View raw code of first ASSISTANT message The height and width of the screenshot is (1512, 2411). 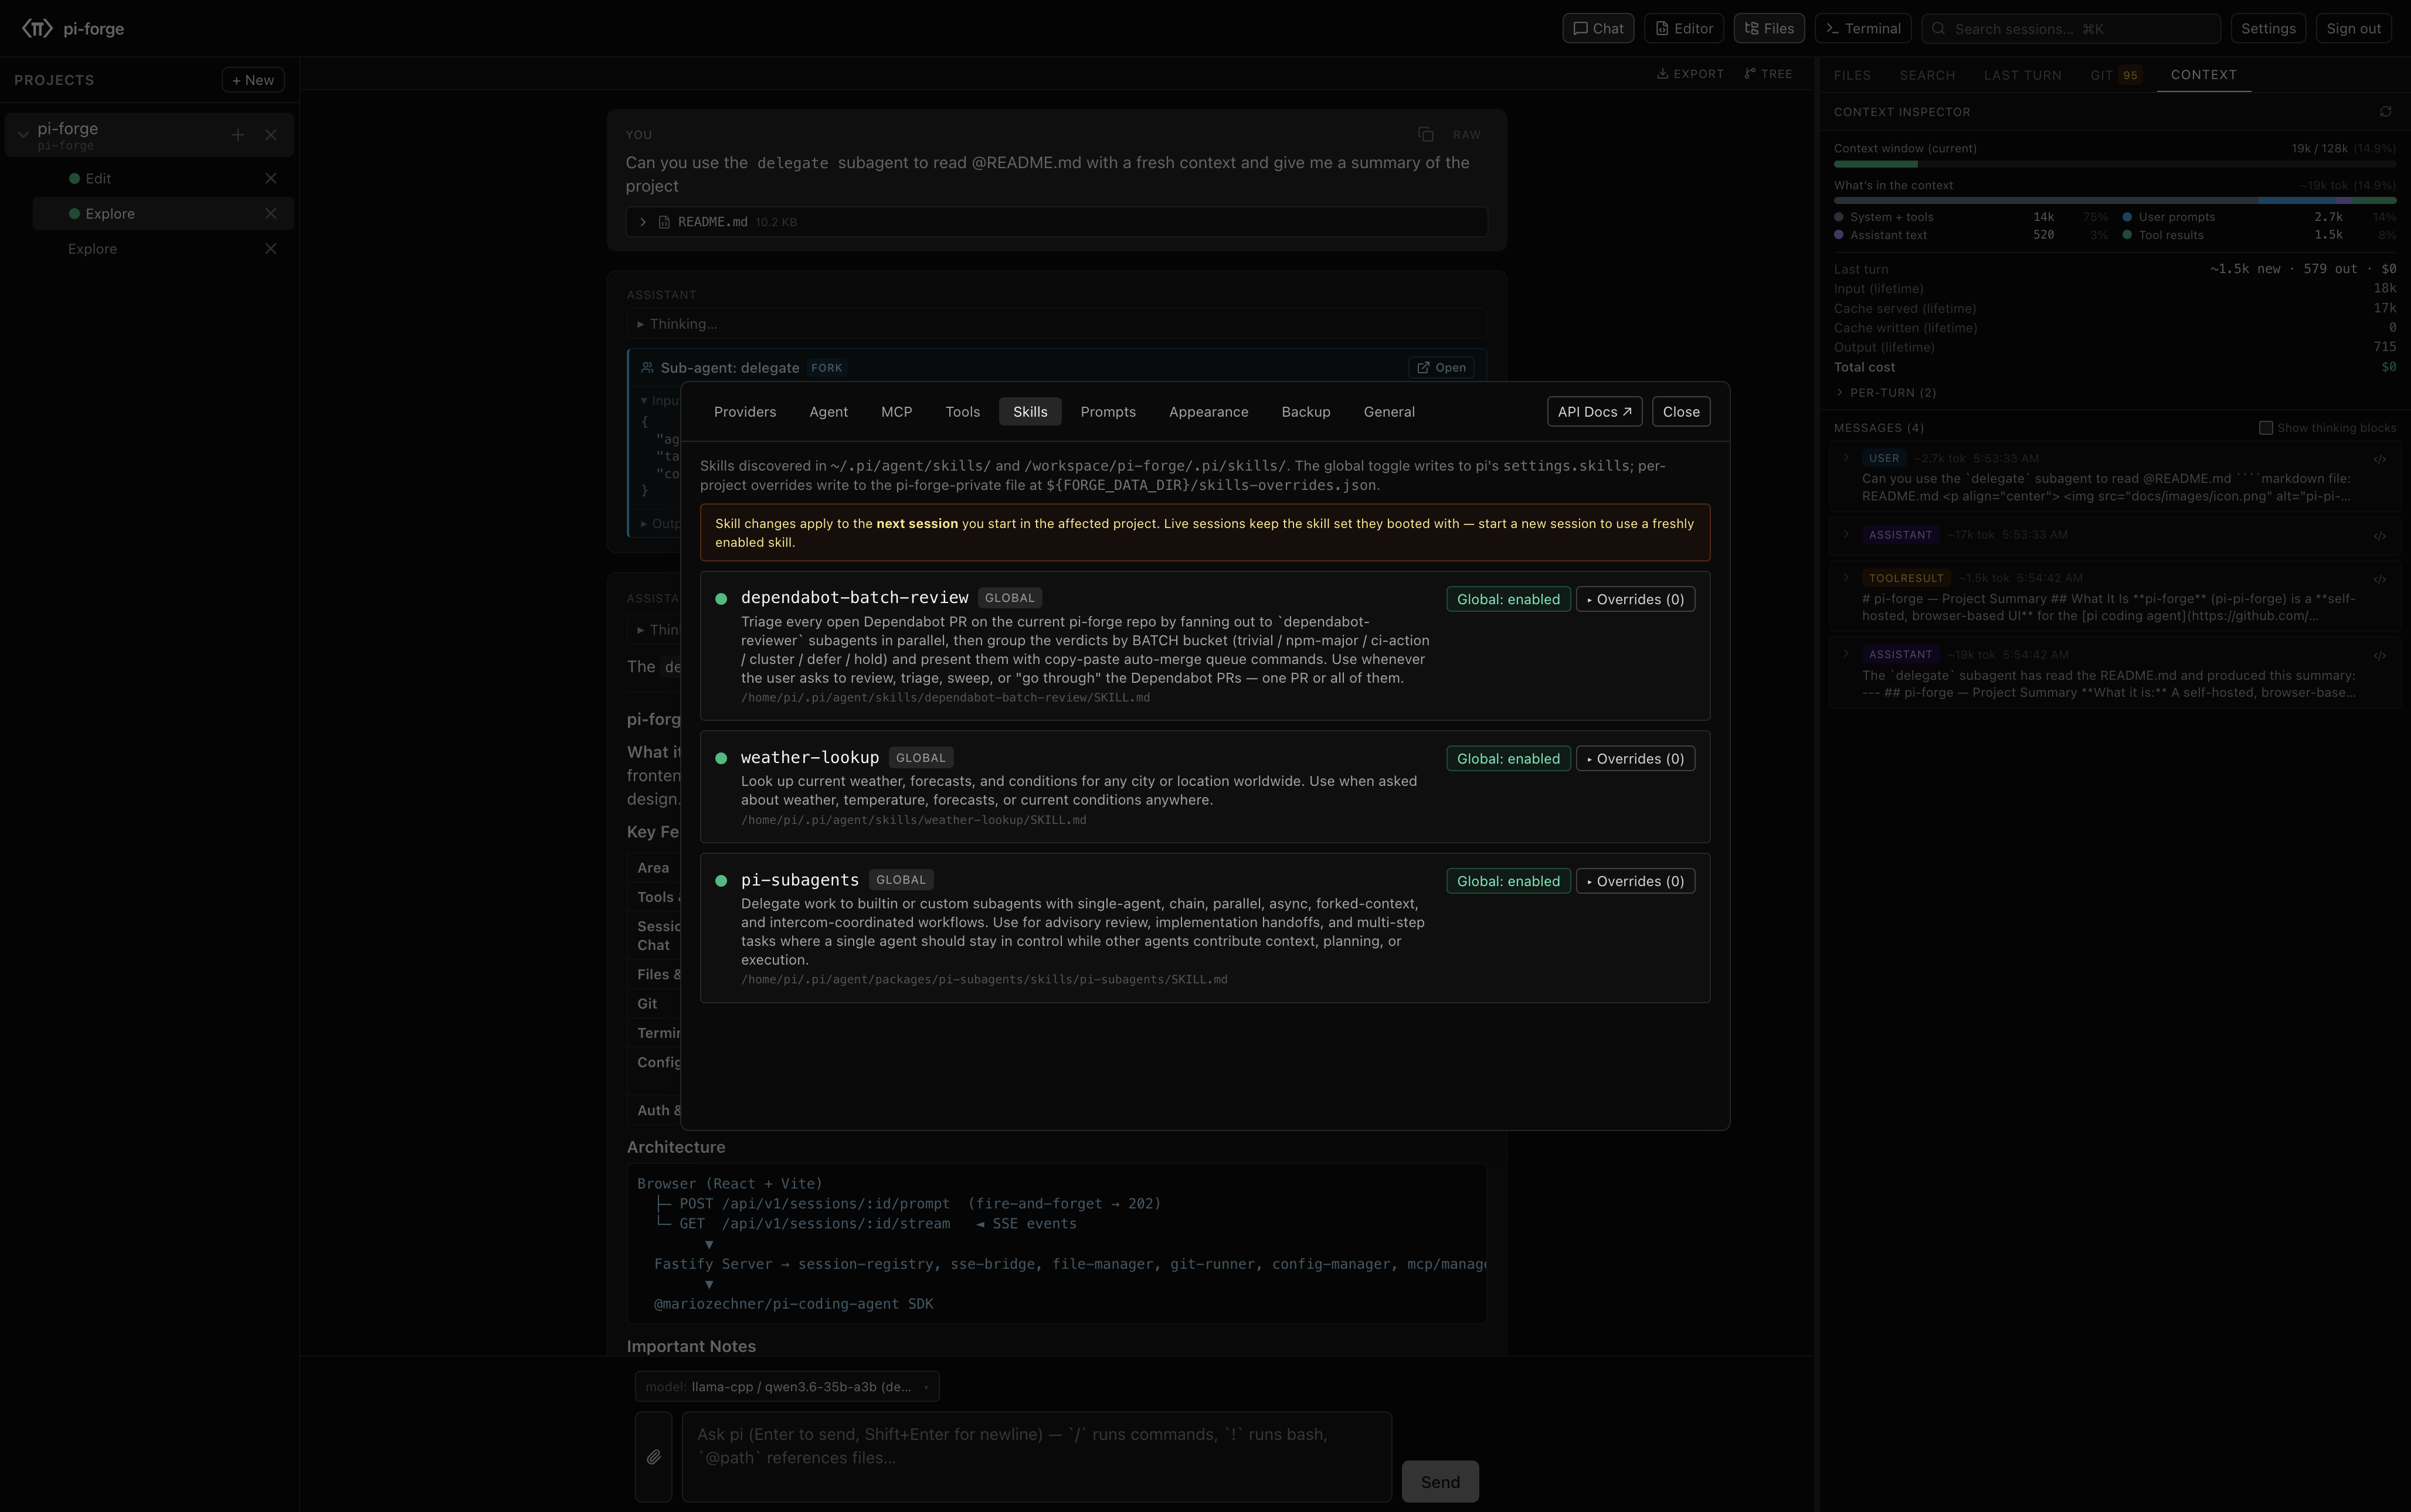point(2380,536)
